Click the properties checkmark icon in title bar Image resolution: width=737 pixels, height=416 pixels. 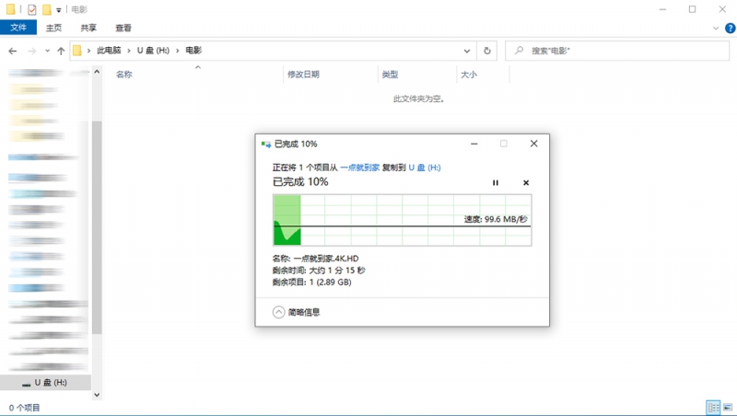tap(32, 9)
